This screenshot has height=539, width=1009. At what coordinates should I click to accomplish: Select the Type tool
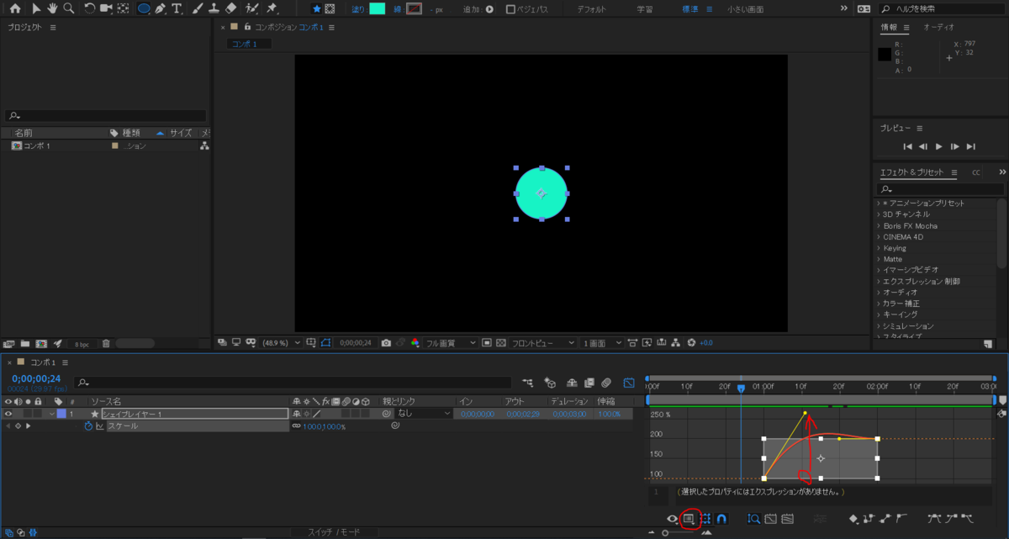tap(177, 8)
